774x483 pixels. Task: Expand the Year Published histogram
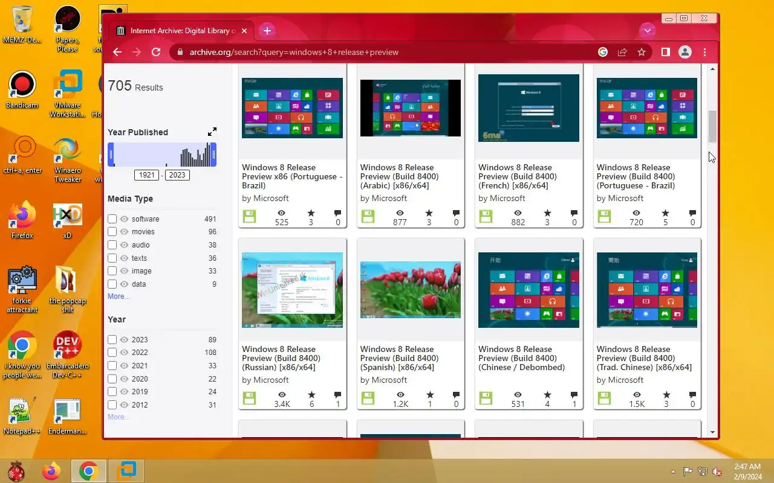212,132
